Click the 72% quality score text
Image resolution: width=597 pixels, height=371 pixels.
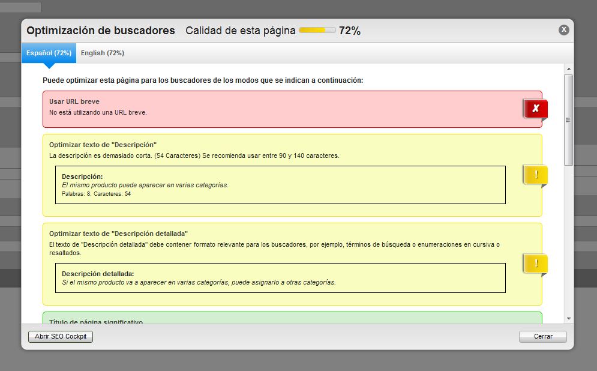coord(350,31)
